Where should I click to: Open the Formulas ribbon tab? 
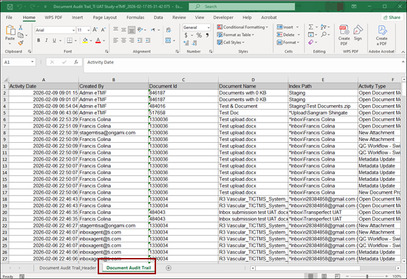click(134, 16)
